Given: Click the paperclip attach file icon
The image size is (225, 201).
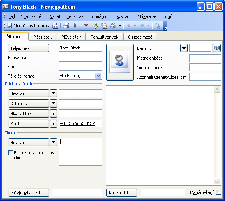Looking at the screenshot, I should pos(75,26).
